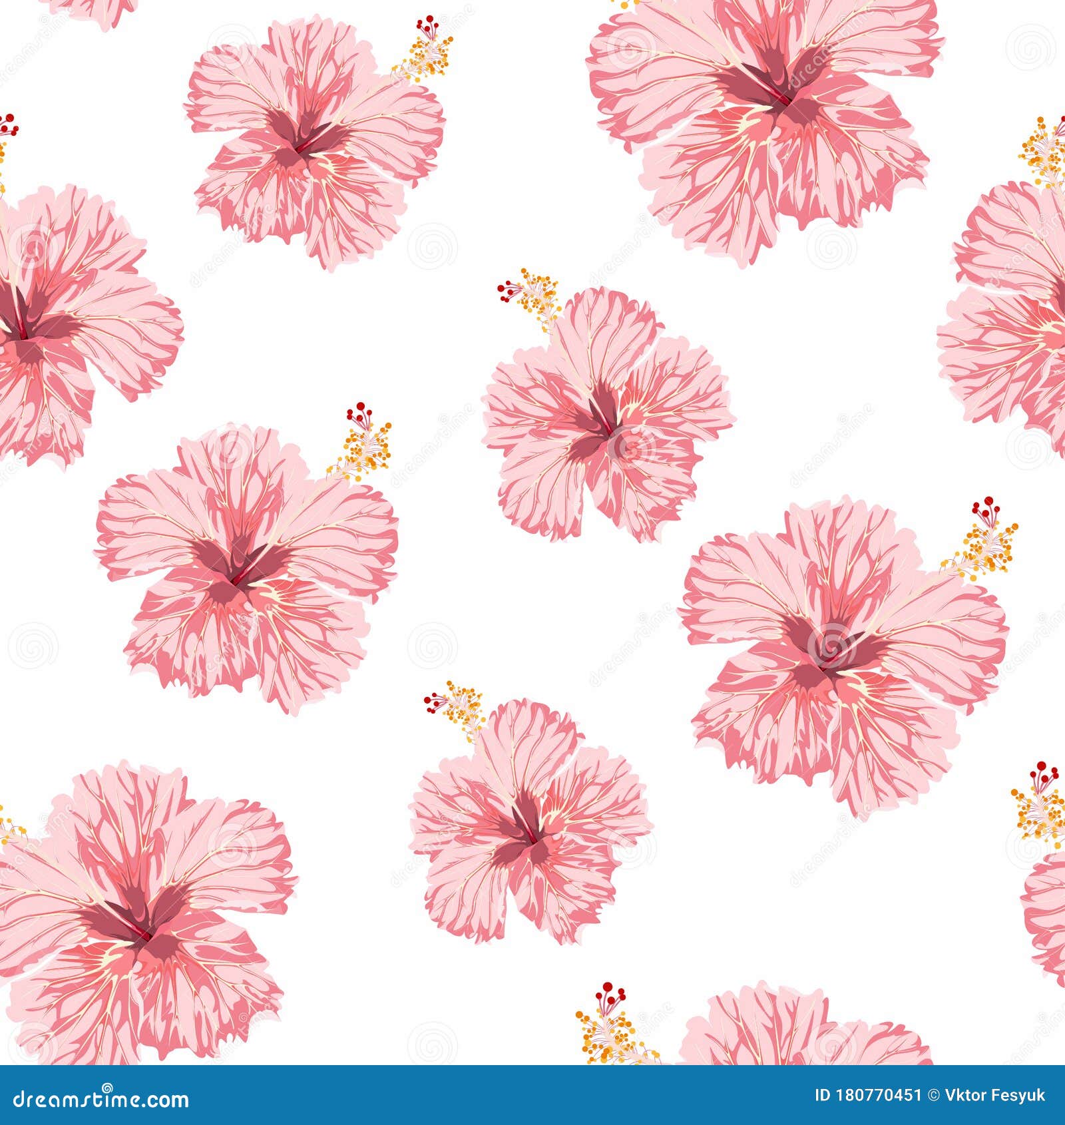Click the yellow pollen cluster near the bottom edge

click(x=606, y=1038)
